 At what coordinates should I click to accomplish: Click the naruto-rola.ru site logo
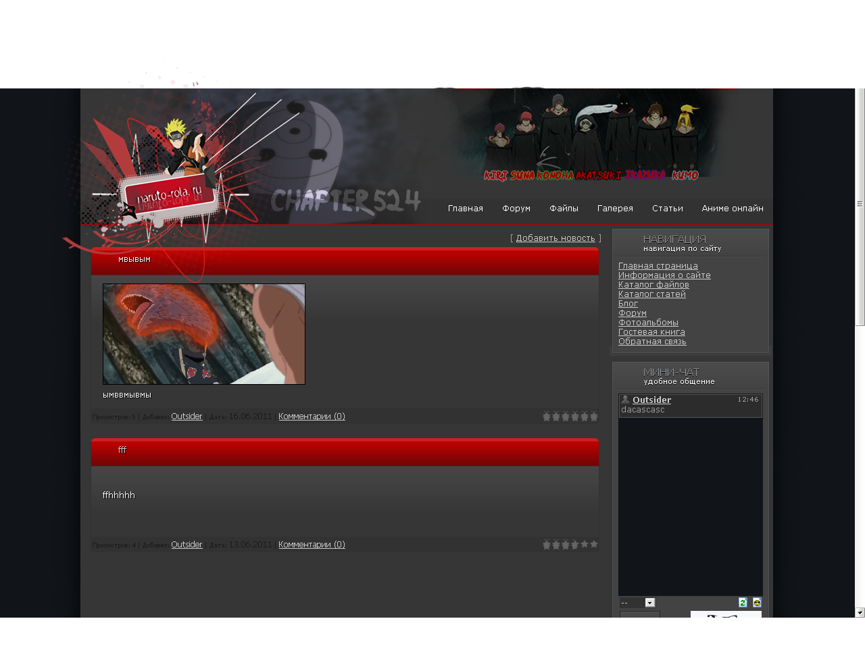click(x=169, y=196)
